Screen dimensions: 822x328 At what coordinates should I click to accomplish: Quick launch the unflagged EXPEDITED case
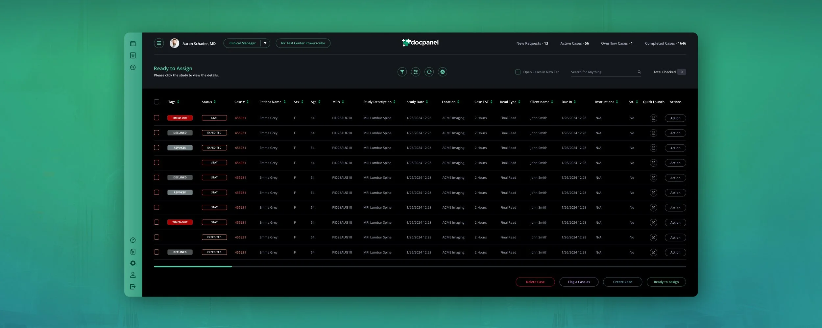pos(654,237)
